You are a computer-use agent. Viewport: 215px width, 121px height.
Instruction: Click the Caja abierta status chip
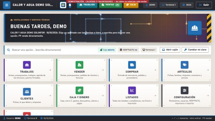pos(107,50)
